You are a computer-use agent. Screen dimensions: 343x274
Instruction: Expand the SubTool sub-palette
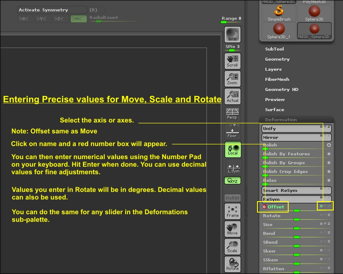(x=274, y=49)
